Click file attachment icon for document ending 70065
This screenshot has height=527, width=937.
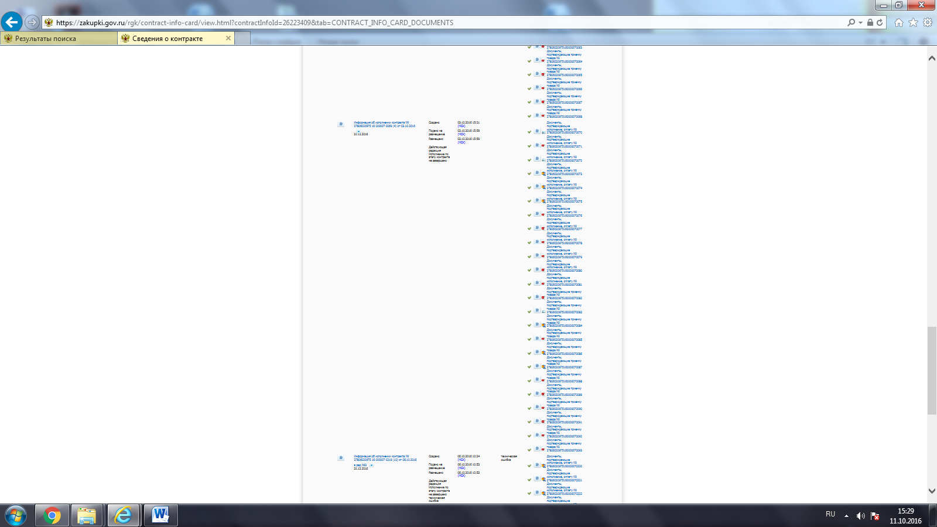tap(543, 74)
